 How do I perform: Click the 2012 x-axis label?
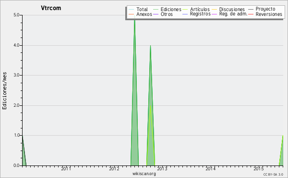[x=114, y=168]
